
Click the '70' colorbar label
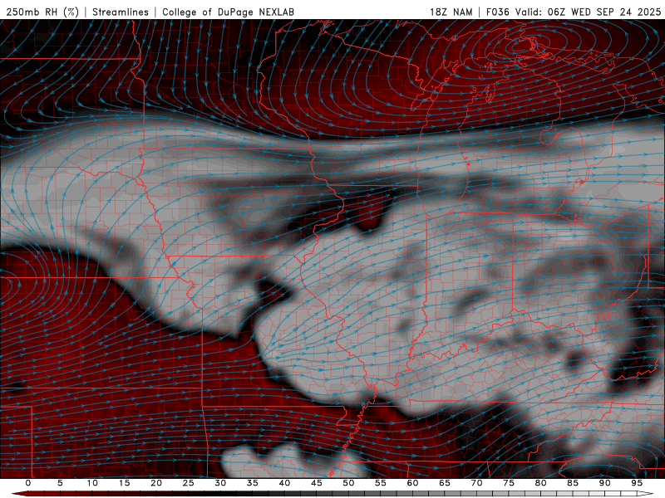click(x=476, y=483)
